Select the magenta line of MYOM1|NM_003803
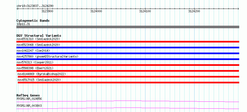Viewport: 247px width, 112px height. [128, 108]
